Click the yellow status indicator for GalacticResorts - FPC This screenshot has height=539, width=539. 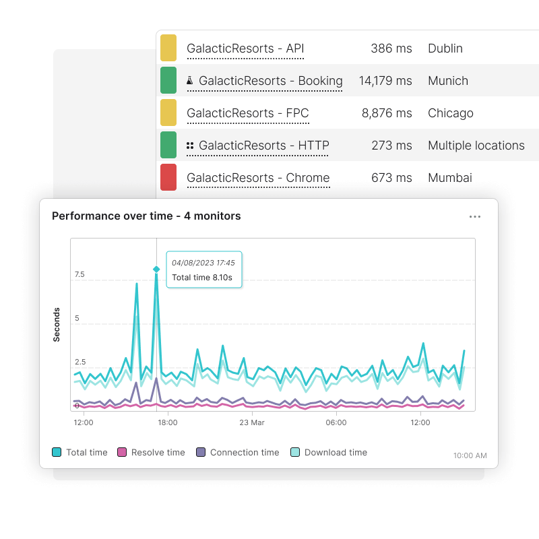pyautogui.click(x=167, y=113)
